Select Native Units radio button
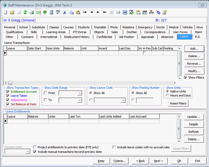 (167, 91)
